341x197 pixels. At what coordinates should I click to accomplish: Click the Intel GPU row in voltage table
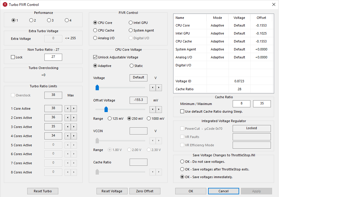pyautogui.click(x=223, y=33)
